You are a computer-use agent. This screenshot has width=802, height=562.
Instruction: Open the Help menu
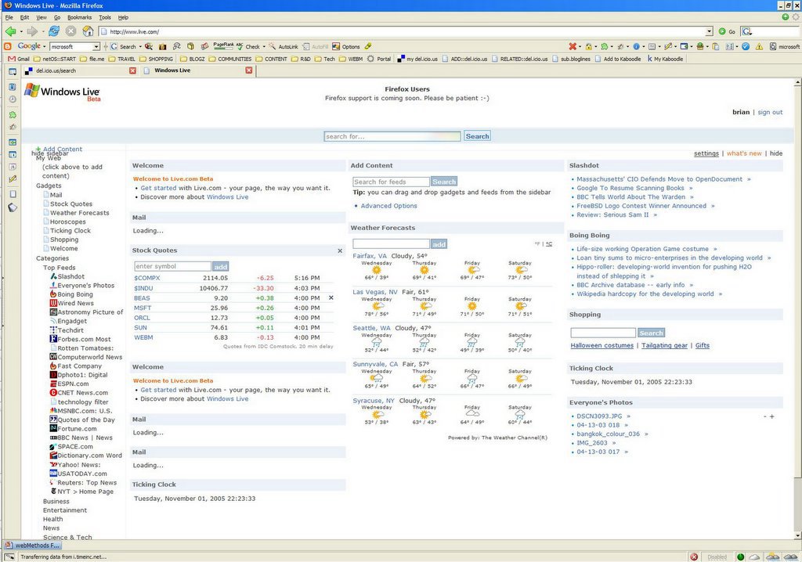coord(123,17)
